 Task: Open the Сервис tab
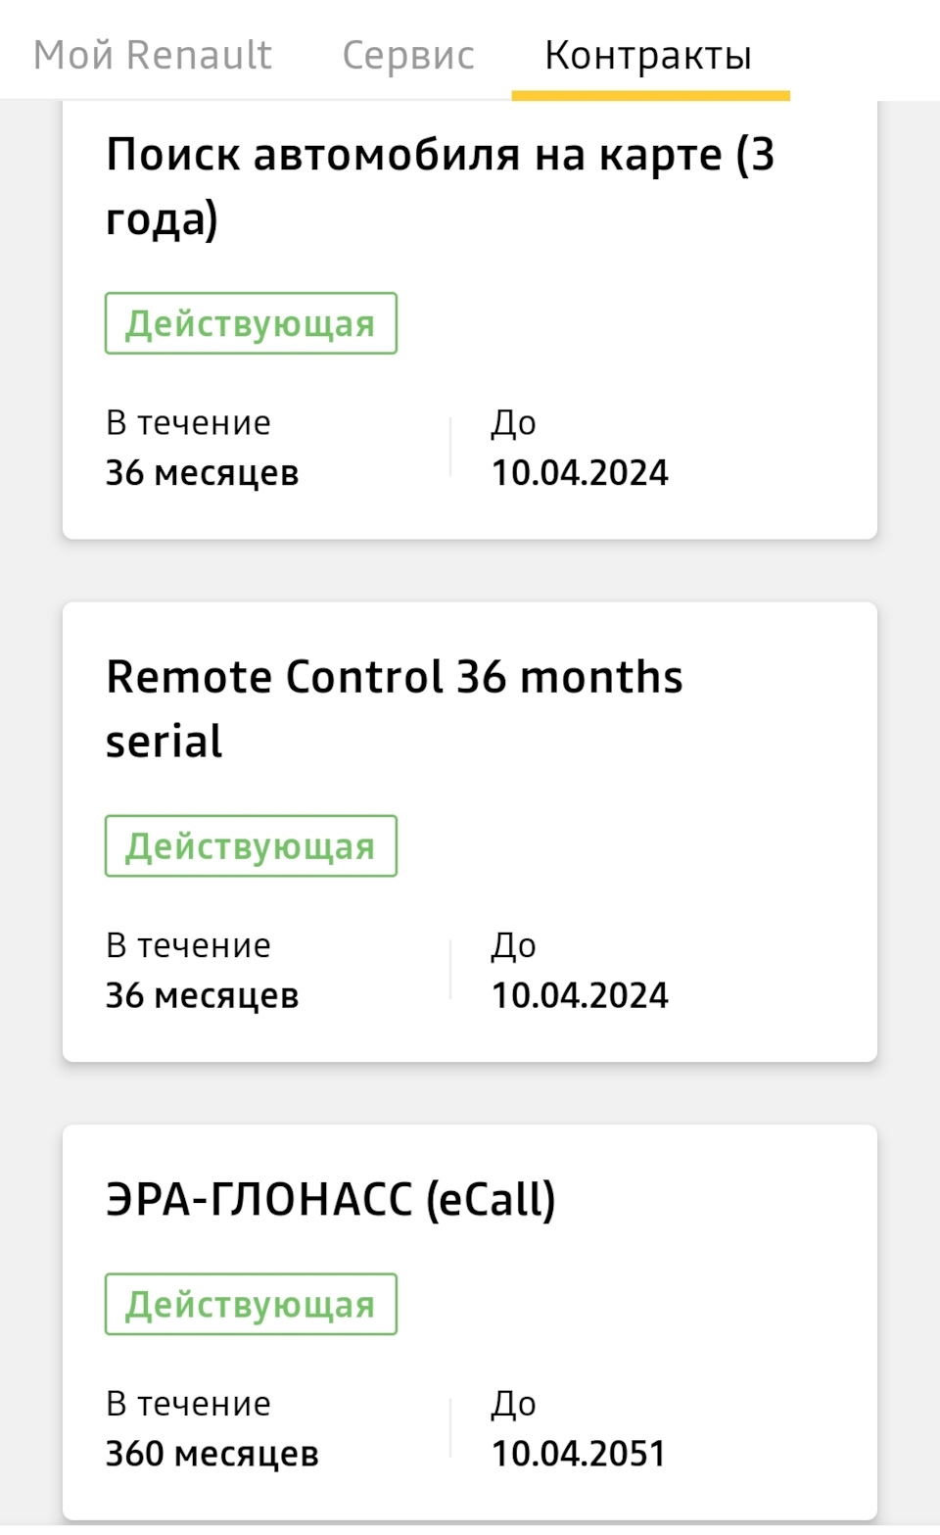[408, 55]
